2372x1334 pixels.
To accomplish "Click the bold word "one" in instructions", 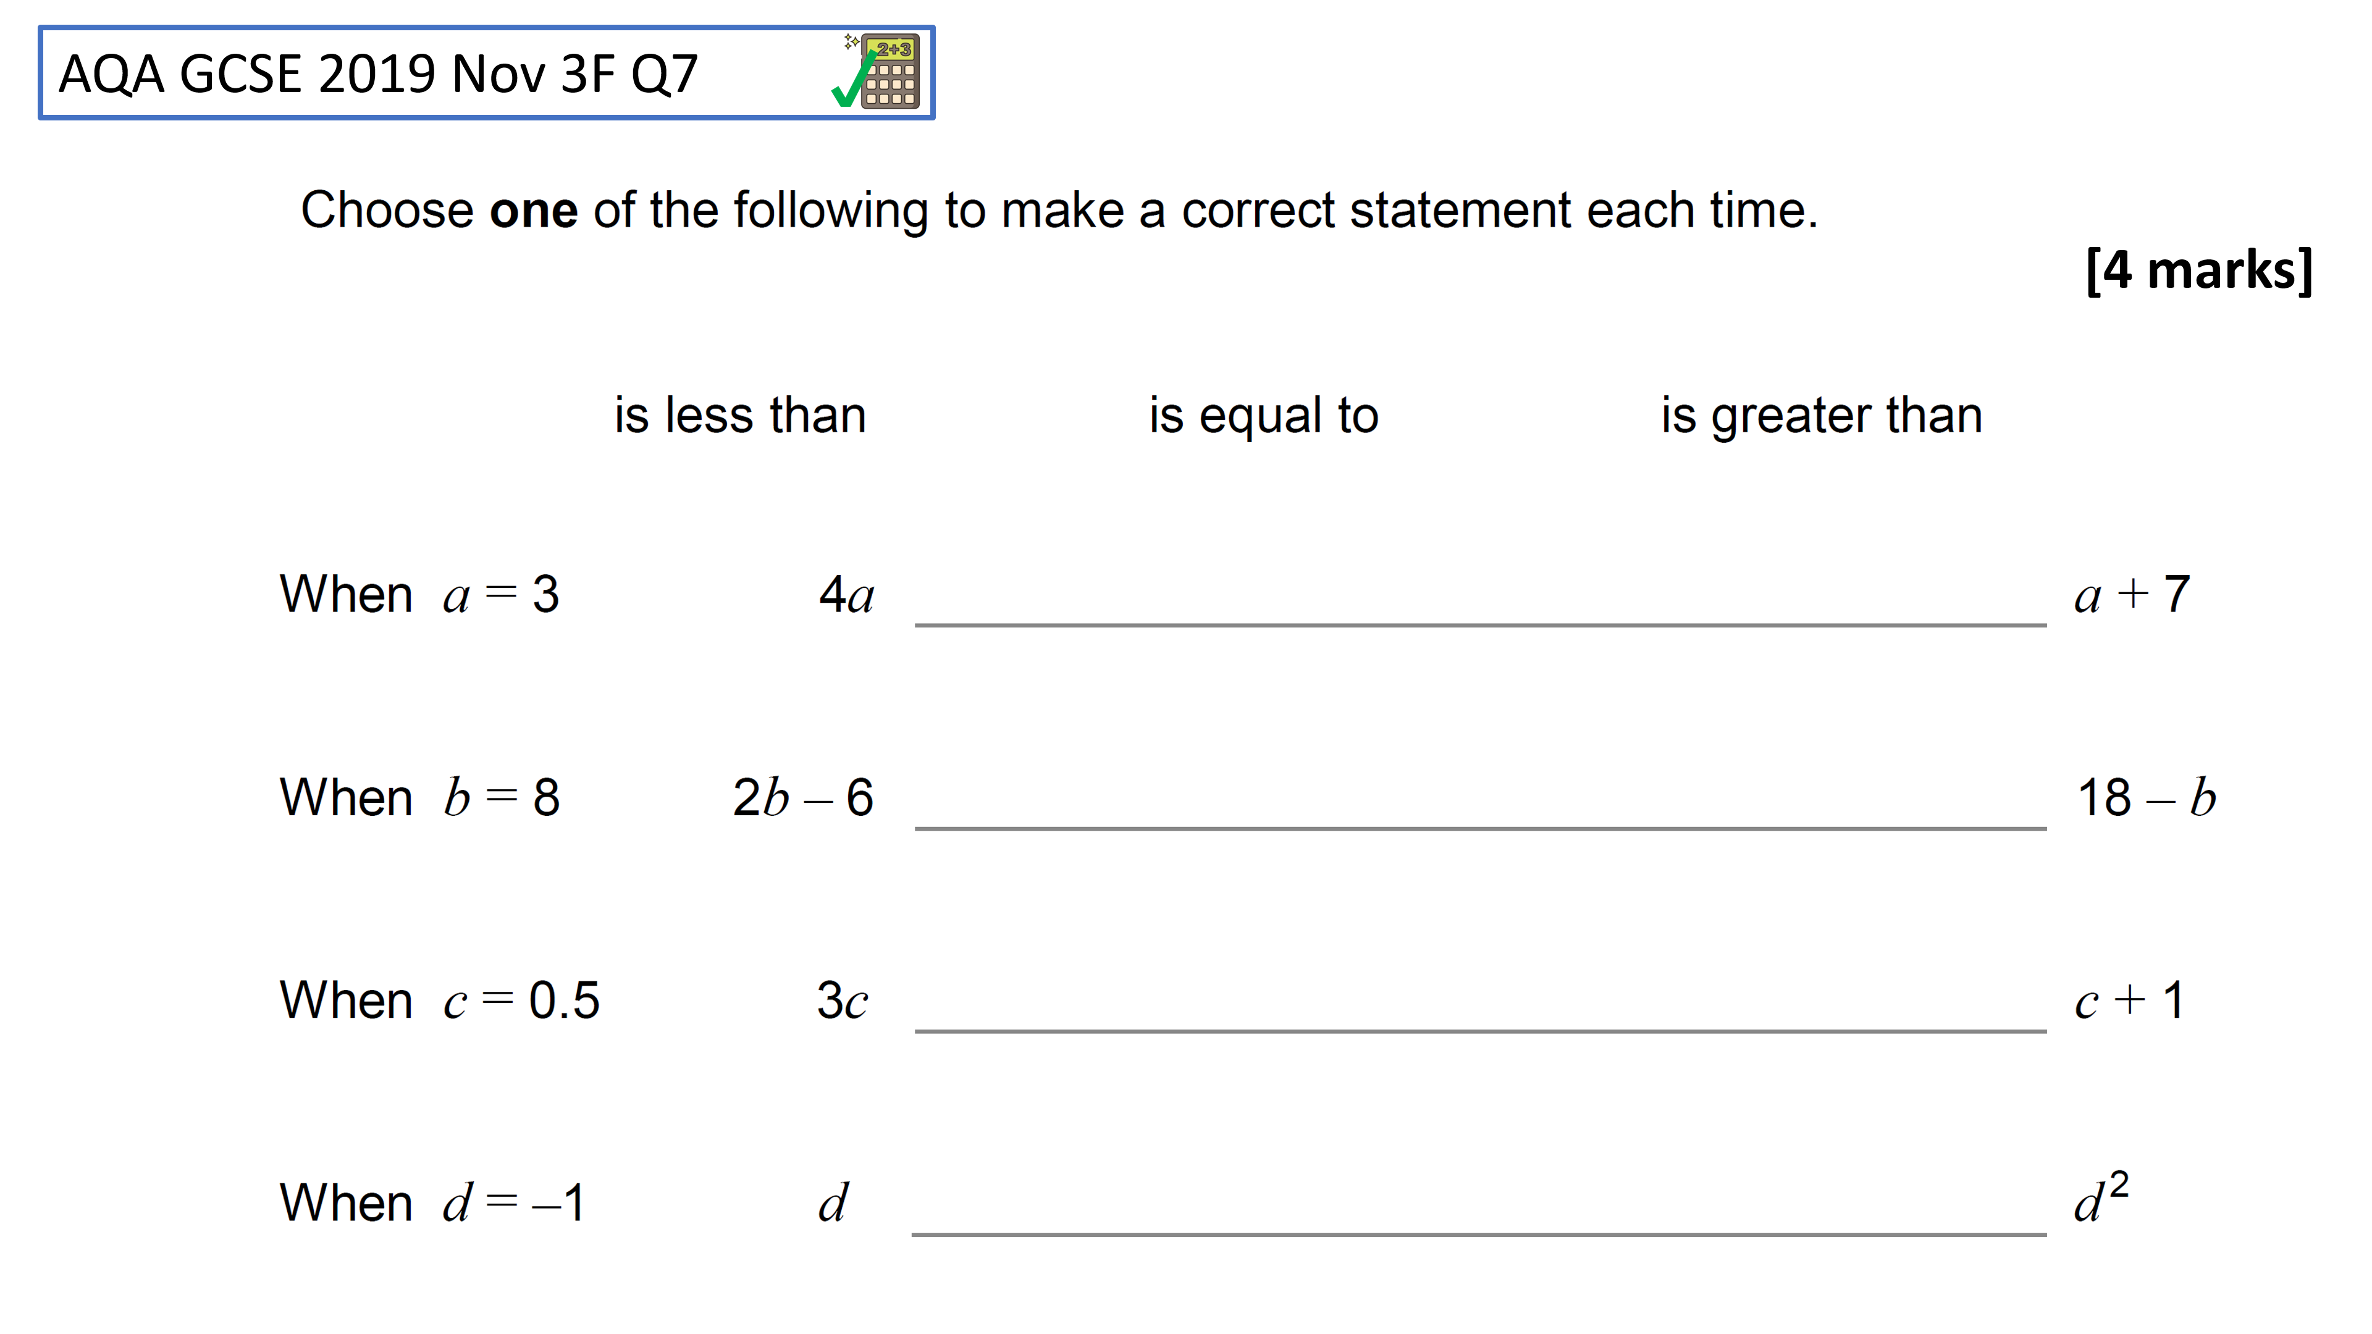I will click(x=534, y=212).
